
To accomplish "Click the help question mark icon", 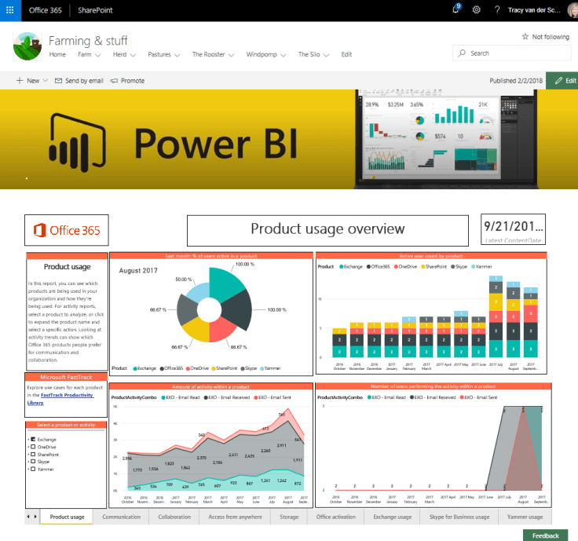I will coord(497,9).
